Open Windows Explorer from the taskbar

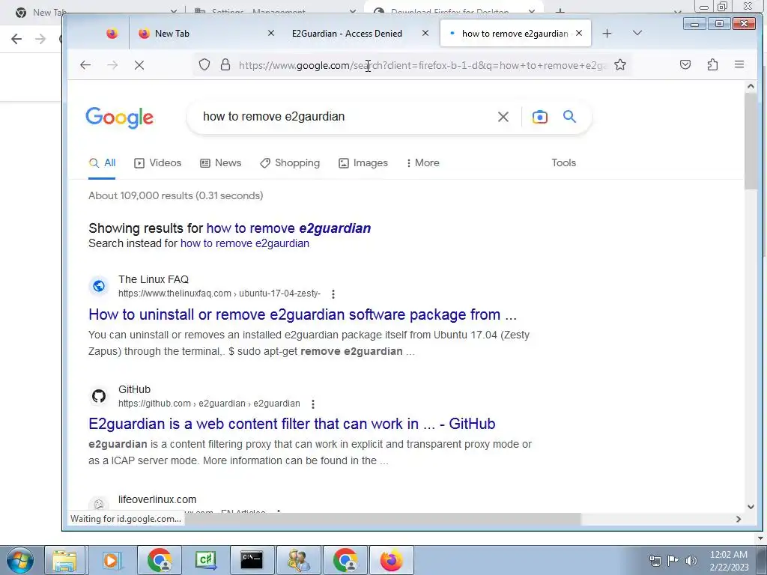click(64, 560)
